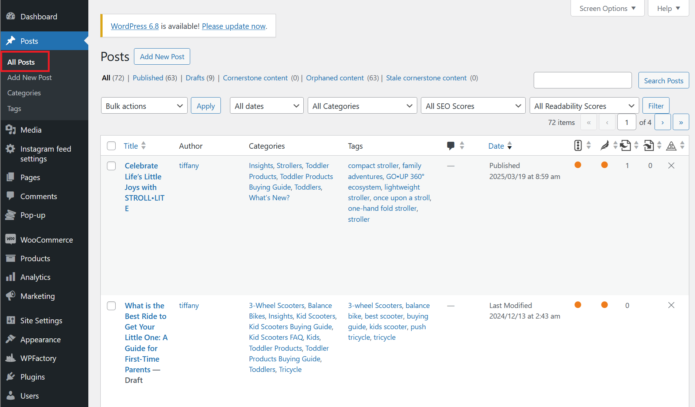Open the WordPress 6.8 link
The image size is (695, 407).
pyautogui.click(x=135, y=26)
